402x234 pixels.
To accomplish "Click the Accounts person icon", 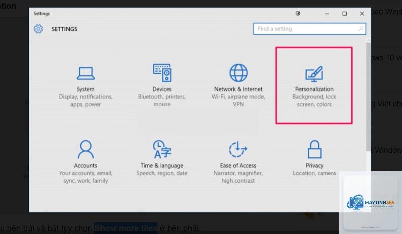I will [86, 149].
